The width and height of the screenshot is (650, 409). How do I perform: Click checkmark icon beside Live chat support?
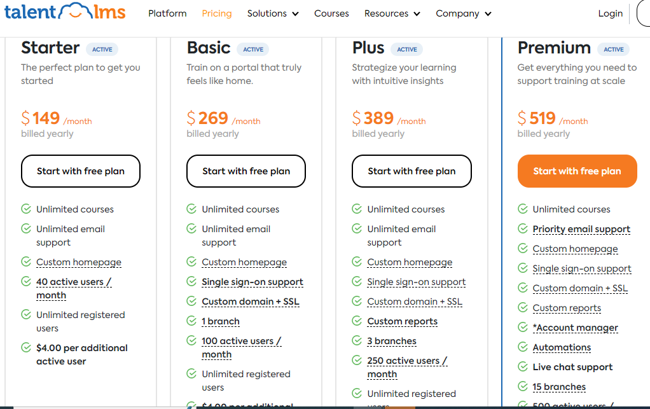pyautogui.click(x=523, y=366)
